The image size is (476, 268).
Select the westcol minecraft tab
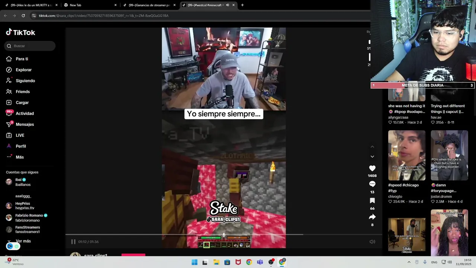tap(203, 5)
